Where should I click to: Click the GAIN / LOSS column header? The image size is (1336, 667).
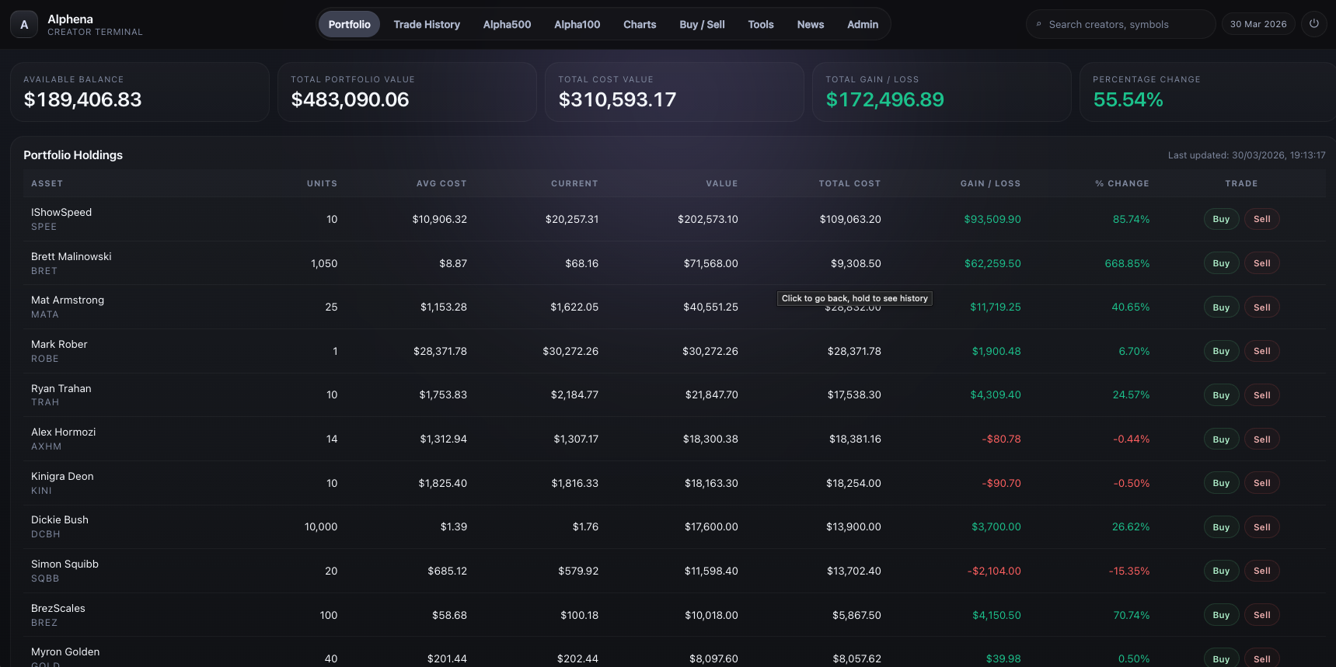[990, 184]
